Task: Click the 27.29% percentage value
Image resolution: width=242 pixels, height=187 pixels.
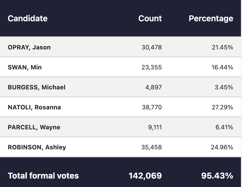Action: pyautogui.click(x=223, y=107)
